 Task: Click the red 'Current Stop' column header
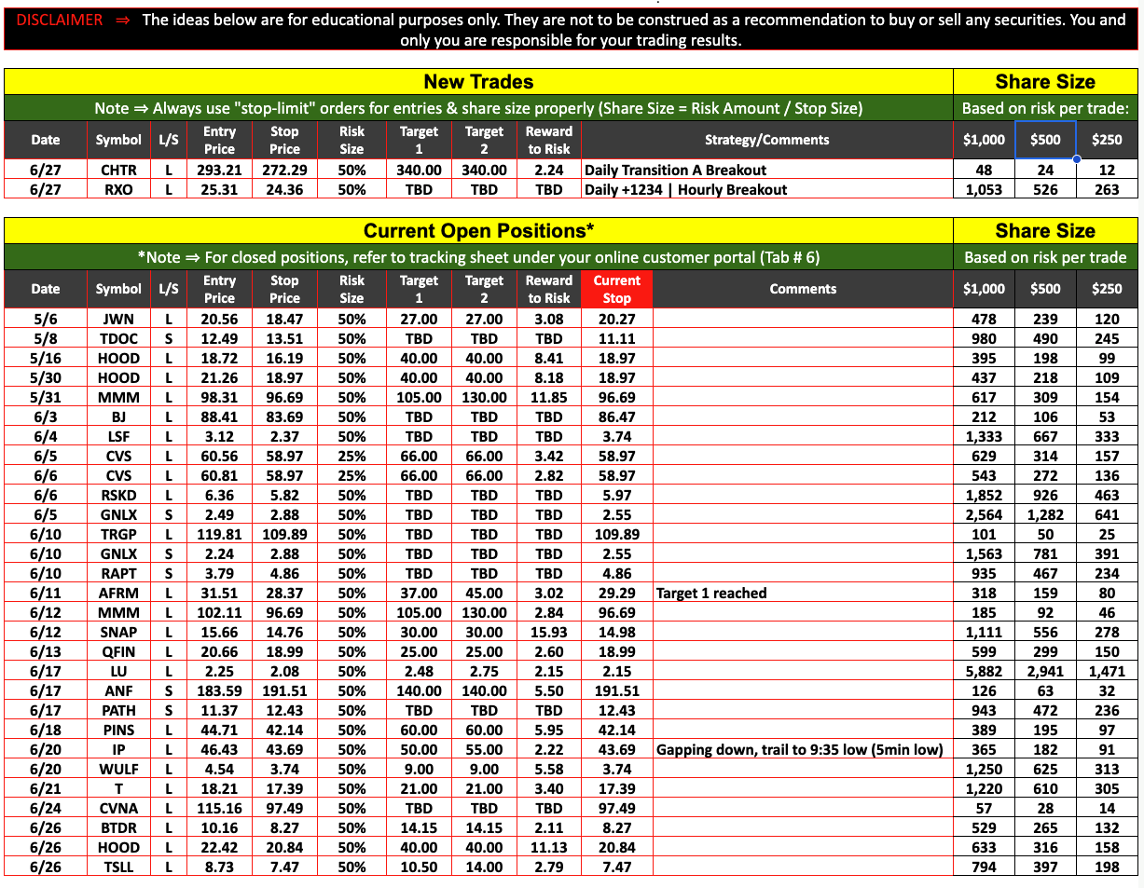point(616,289)
